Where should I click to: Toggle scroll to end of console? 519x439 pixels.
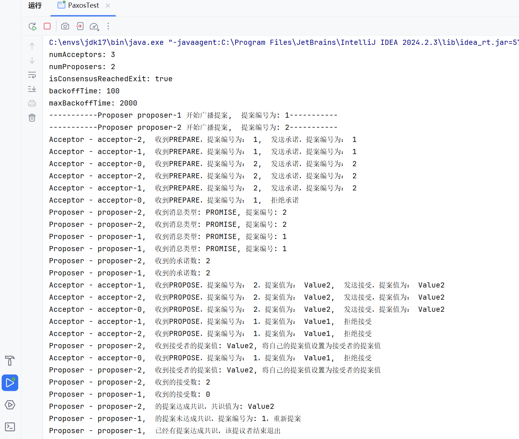click(32, 89)
